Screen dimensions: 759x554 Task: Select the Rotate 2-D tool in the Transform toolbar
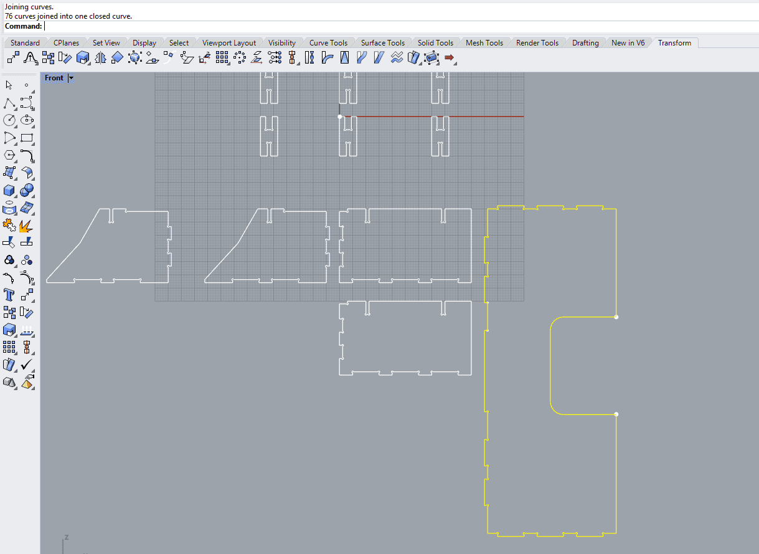65,58
